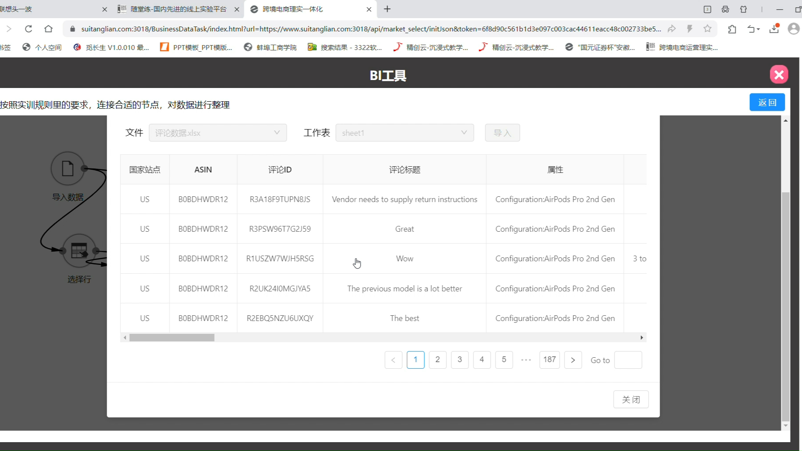
Task: Open the 文件 dropdown showing 评论数据.xlsx
Action: tap(218, 133)
